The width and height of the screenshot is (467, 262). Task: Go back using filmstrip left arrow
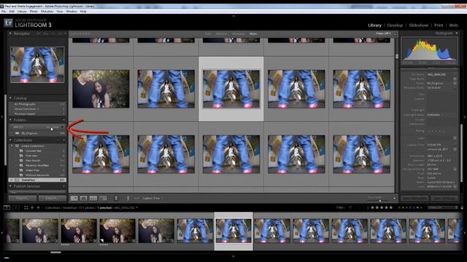[32, 207]
